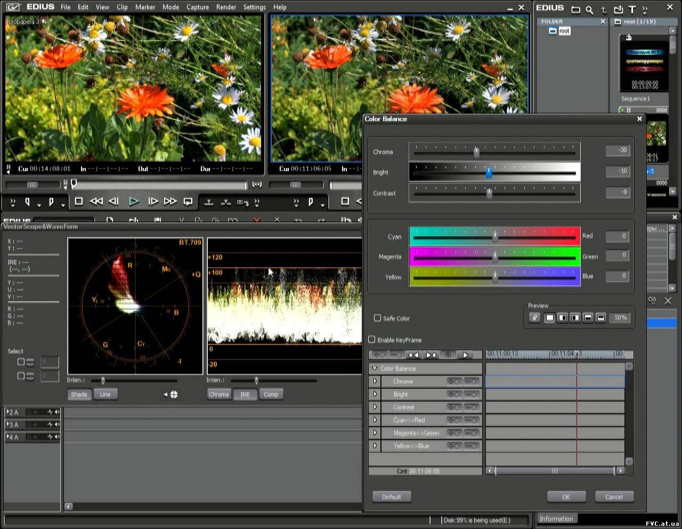Expand Contrast keyframe row

tap(375, 407)
